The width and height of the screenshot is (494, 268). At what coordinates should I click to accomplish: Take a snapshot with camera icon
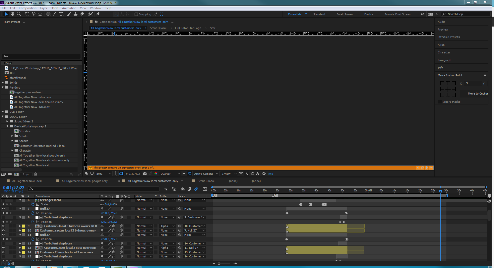145,174
